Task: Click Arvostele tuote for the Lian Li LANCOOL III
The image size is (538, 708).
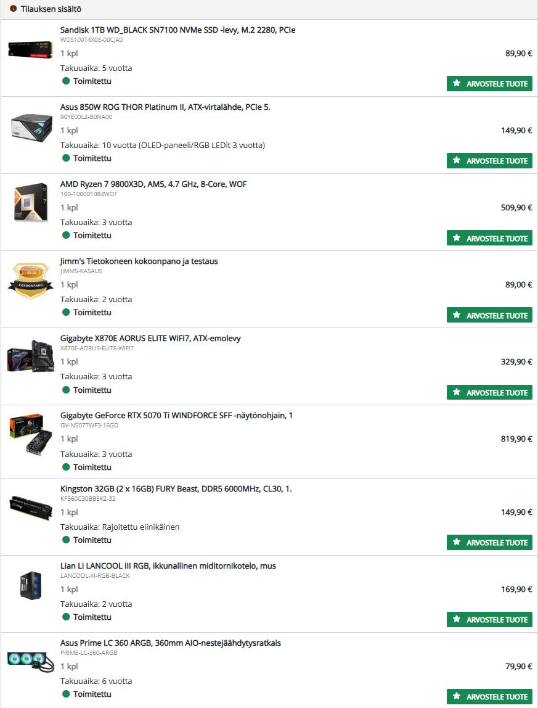Action: pos(489,619)
